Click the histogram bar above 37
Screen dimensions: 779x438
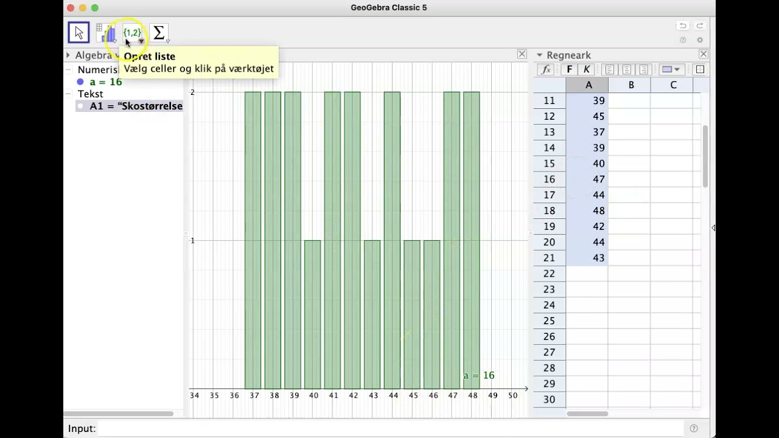pos(253,240)
